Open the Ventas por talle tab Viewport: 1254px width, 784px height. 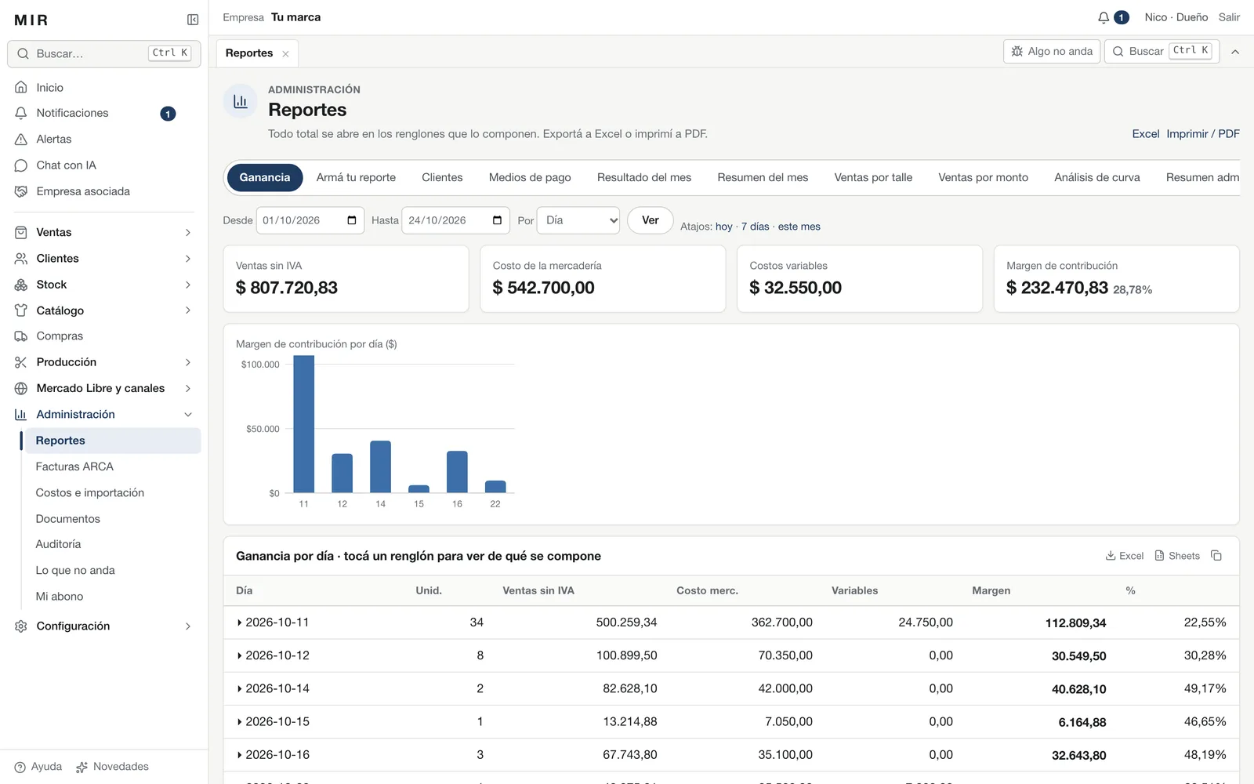coord(873,178)
